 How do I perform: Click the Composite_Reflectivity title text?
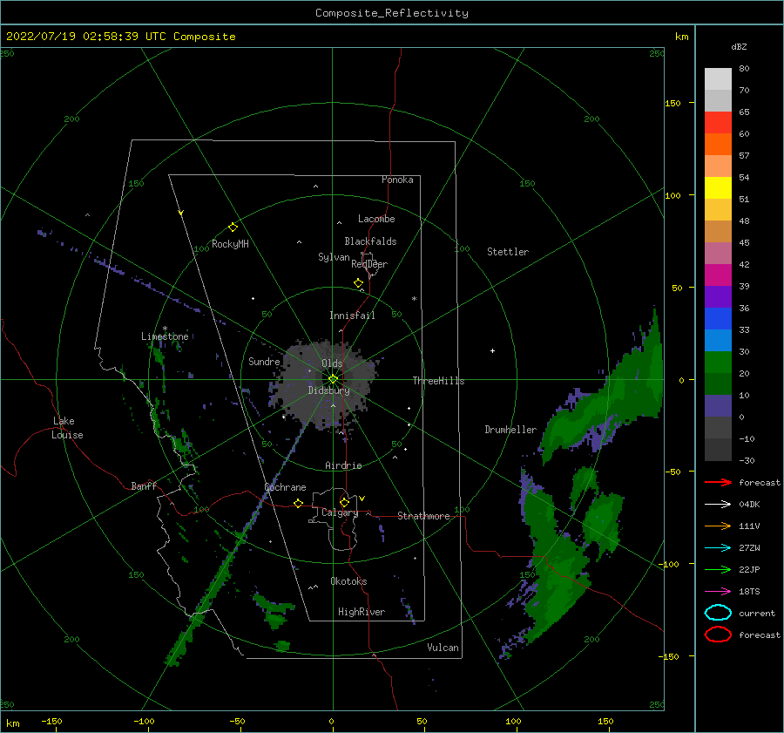[x=392, y=13]
